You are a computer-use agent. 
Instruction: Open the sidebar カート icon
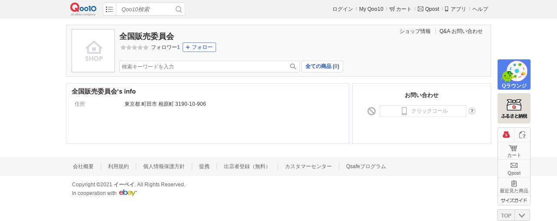(514, 151)
